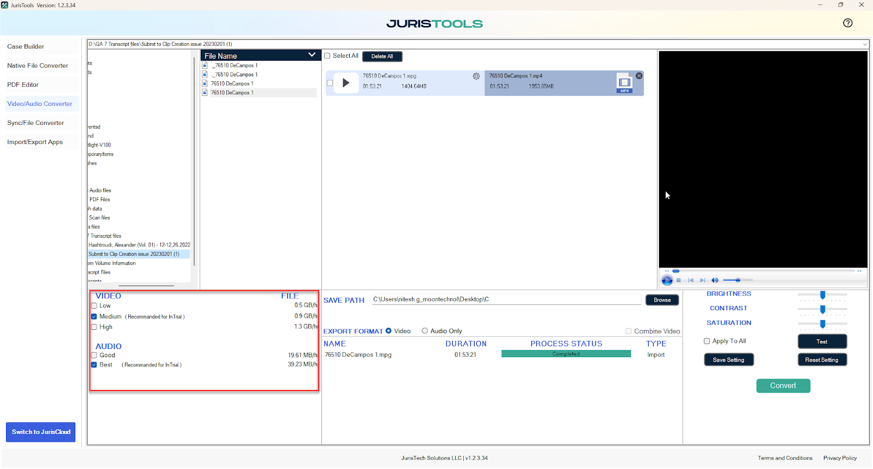Image resolution: width=873 pixels, height=469 pixels.
Task: Select the highlighted 76510 DeCampos 1 file row
Action: (x=259, y=93)
